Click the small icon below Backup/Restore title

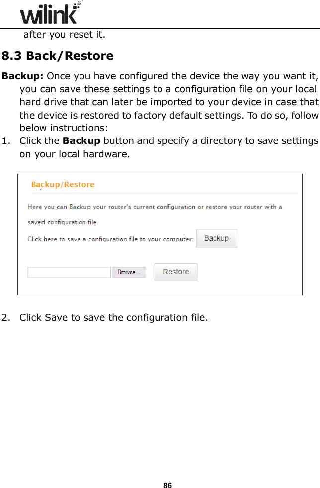click(x=41, y=189)
